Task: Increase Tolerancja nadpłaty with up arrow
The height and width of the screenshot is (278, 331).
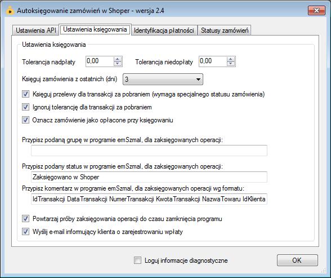Action: (x=118, y=59)
